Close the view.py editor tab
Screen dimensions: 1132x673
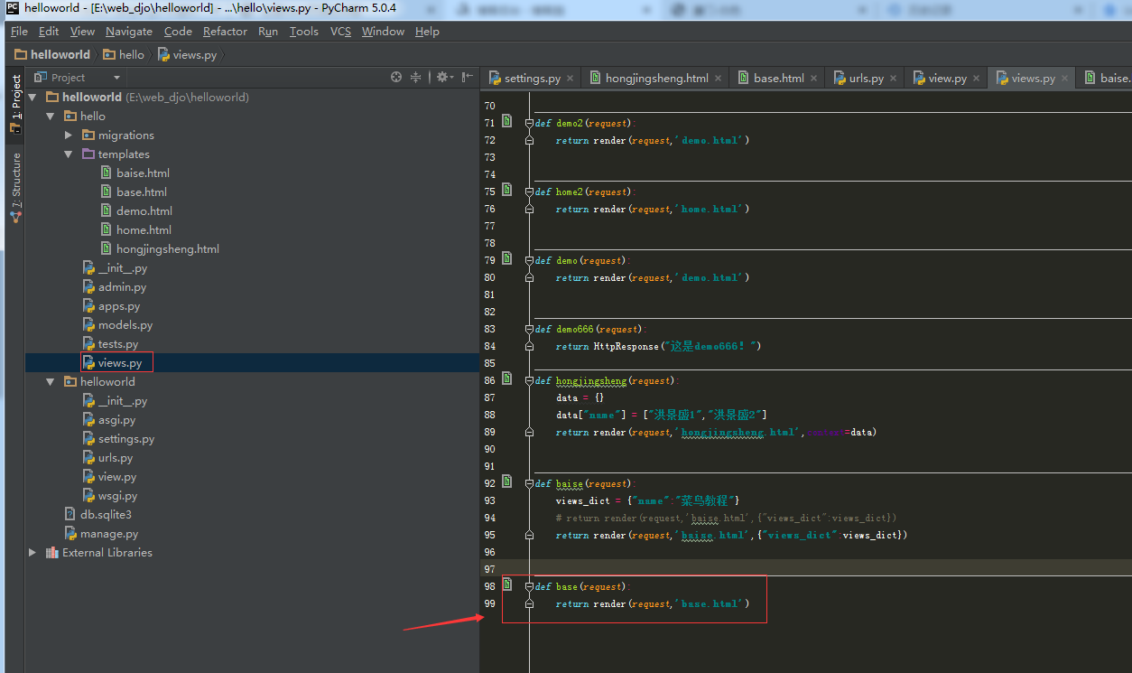click(x=977, y=79)
